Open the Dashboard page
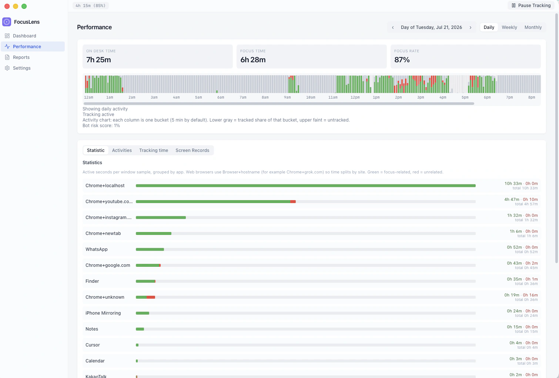The height and width of the screenshot is (378, 559). coord(33,36)
